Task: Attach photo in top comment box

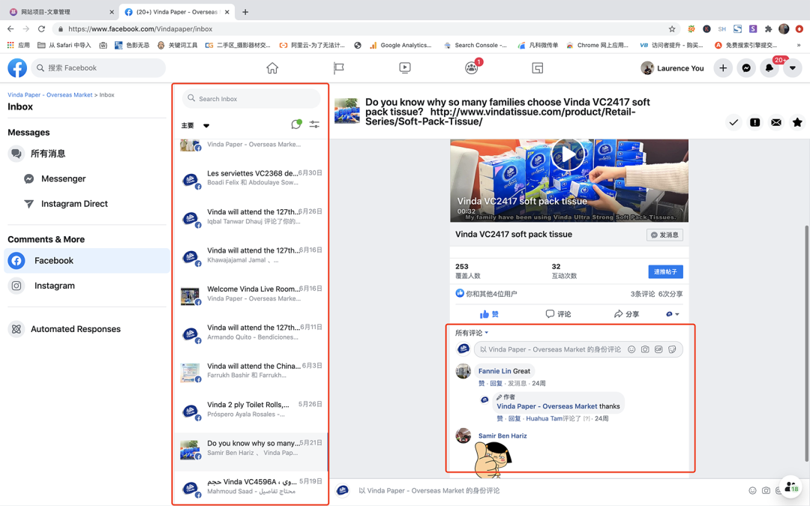Action: (x=645, y=349)
